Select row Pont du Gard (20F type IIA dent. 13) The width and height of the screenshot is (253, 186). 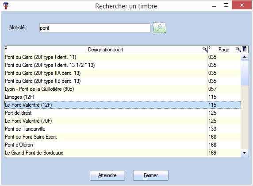coord(123,73)
